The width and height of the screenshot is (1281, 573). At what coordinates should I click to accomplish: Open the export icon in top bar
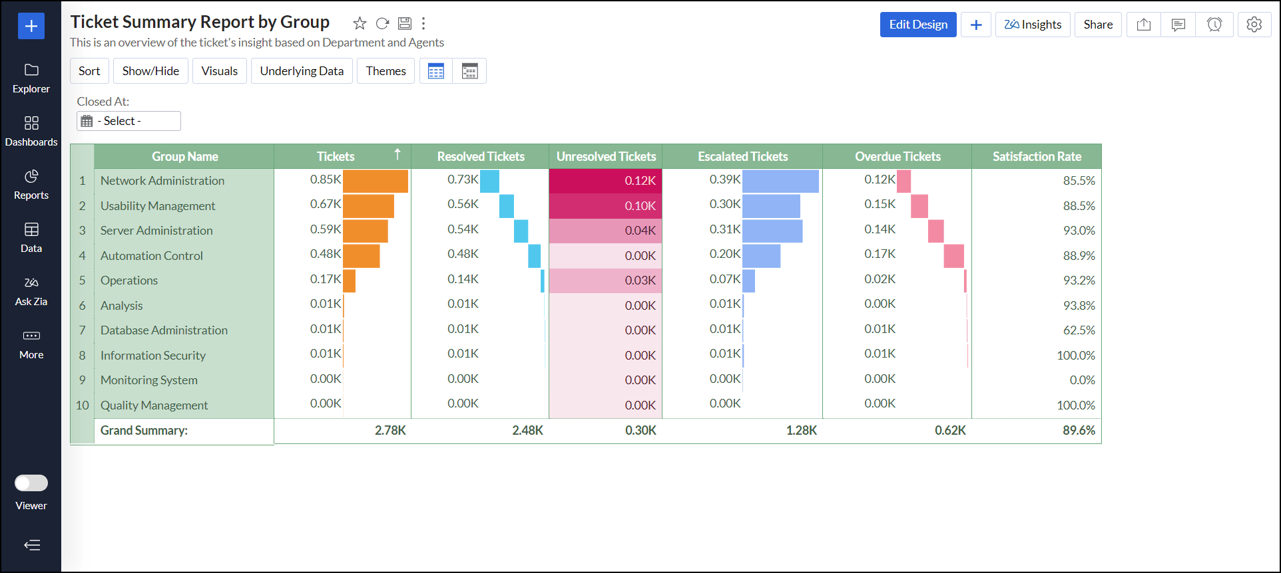[1143, 25]
